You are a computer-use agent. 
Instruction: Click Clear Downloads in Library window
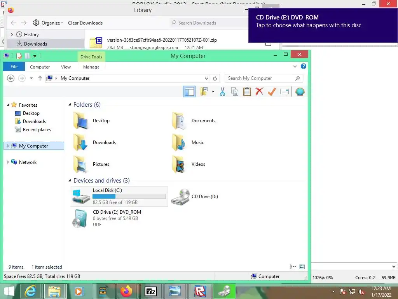(x=85, y=23)
